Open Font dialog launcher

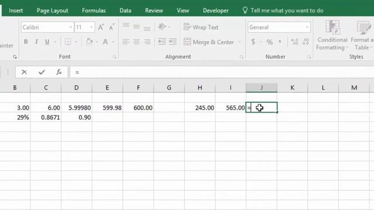click(x=115, y=57)
